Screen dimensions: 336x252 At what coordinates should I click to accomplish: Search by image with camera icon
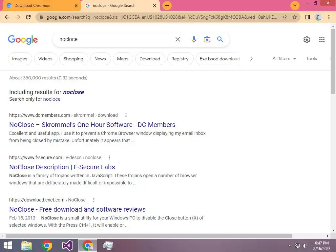point(207,39)
